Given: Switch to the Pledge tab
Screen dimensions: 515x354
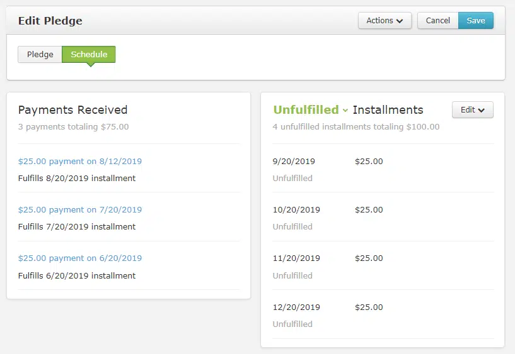Looking at the screenshot, I should coord(40,55).
